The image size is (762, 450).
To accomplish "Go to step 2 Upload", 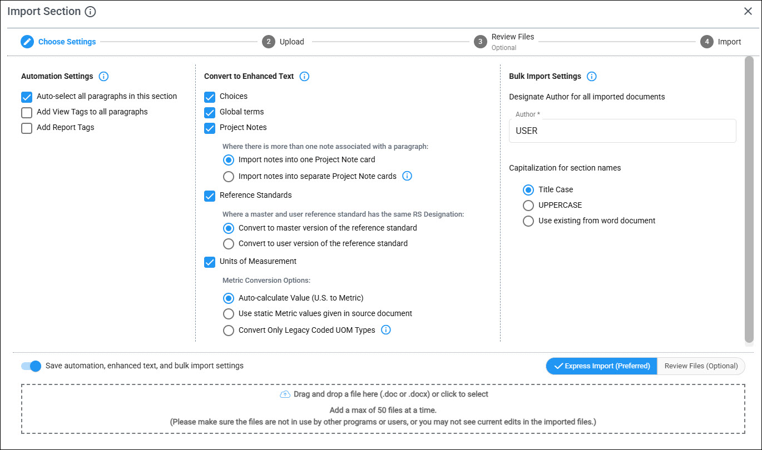I will click(x=283, y=42).
